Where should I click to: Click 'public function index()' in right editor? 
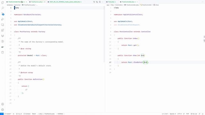tap(128, 38)
